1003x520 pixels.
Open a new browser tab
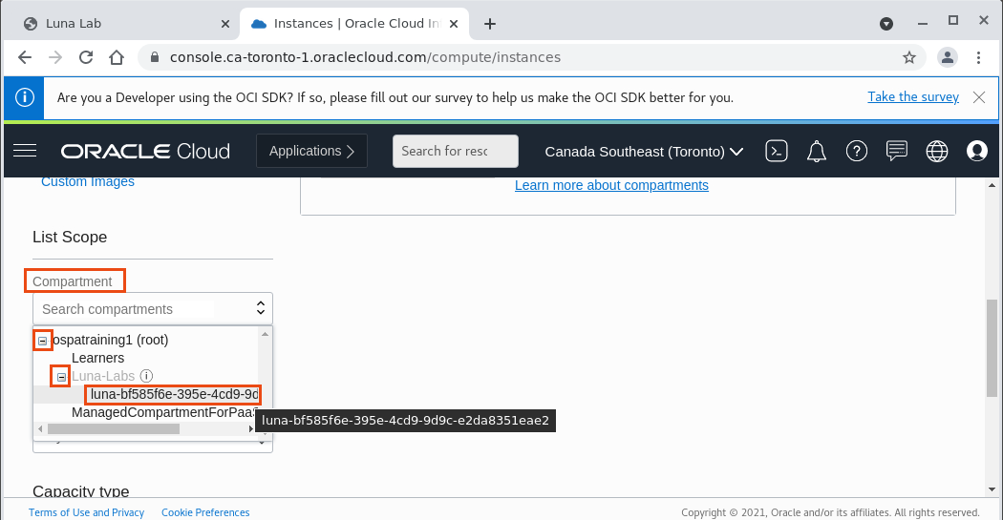490,24
